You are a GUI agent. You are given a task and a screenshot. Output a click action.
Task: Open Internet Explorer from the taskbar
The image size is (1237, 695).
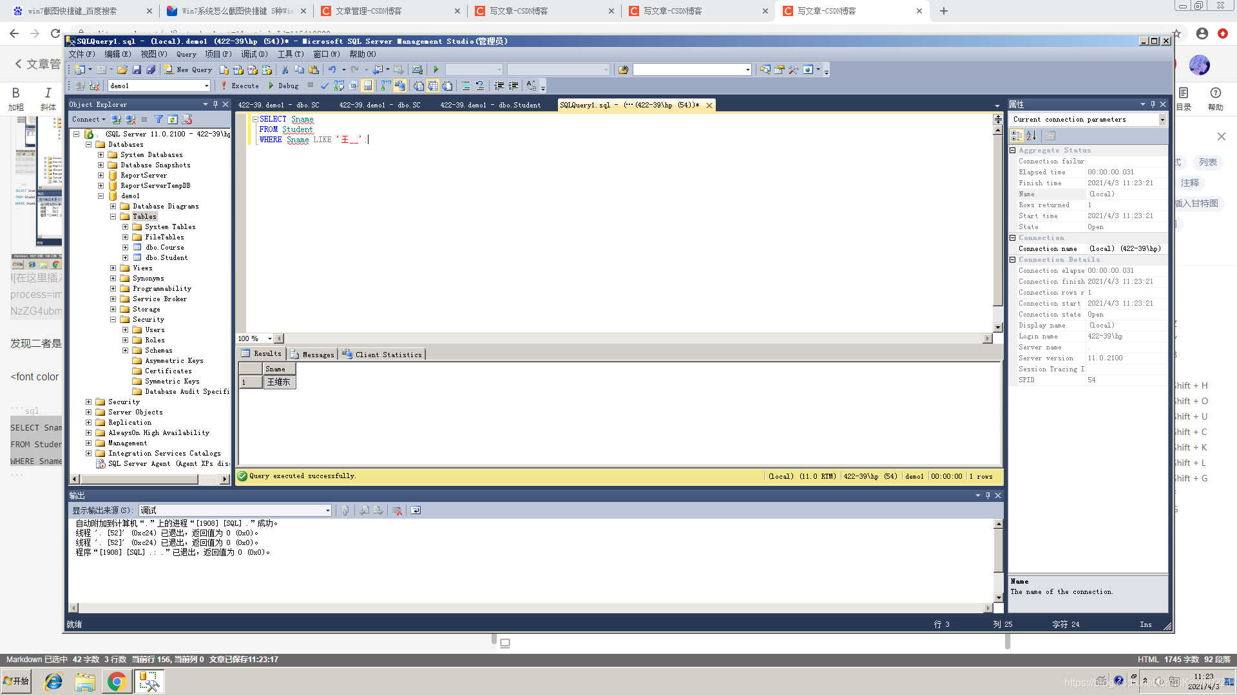coord(53,681)
